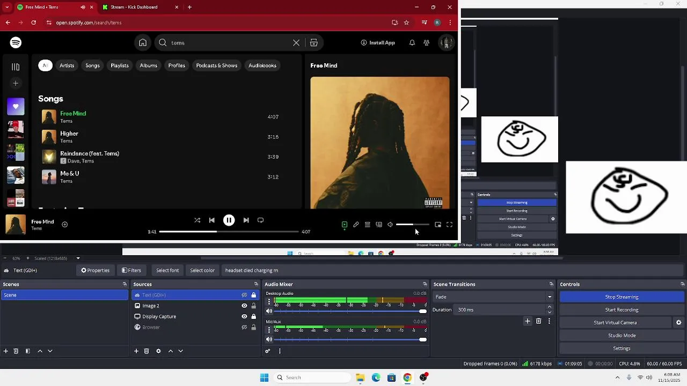Bookmark this page with the star icon

406,23
